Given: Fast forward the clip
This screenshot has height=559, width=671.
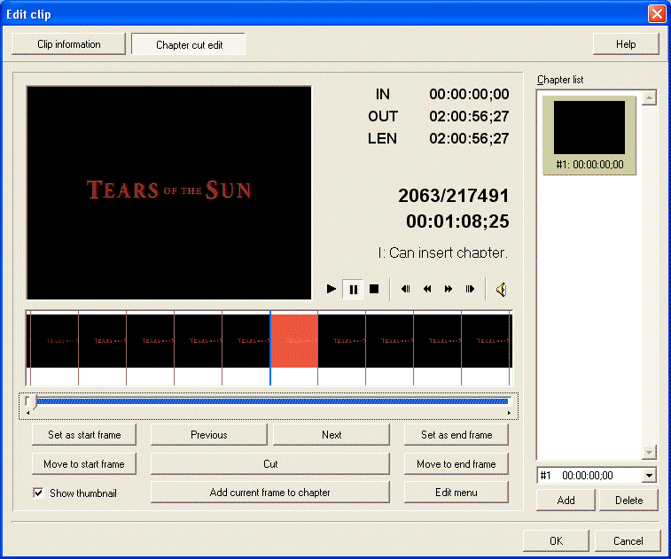Looking at the screenshot, I should pyautogui.click(x=448, y=289).
